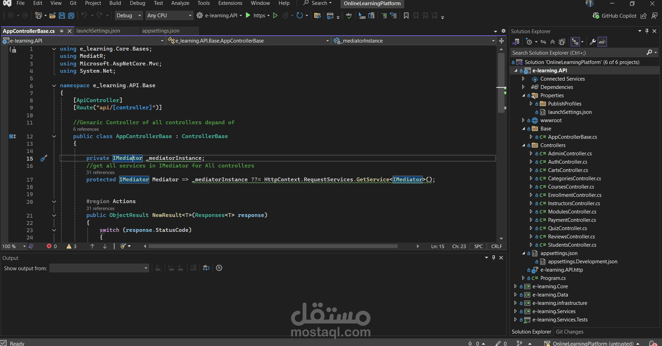
Task: Open the Analyze menu
Action: point(180,3)
